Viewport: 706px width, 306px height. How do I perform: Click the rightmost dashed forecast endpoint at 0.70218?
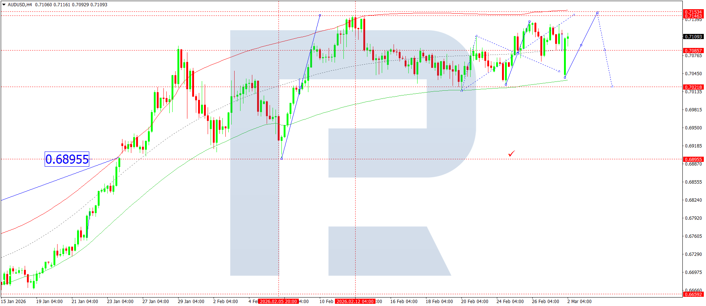612,87
